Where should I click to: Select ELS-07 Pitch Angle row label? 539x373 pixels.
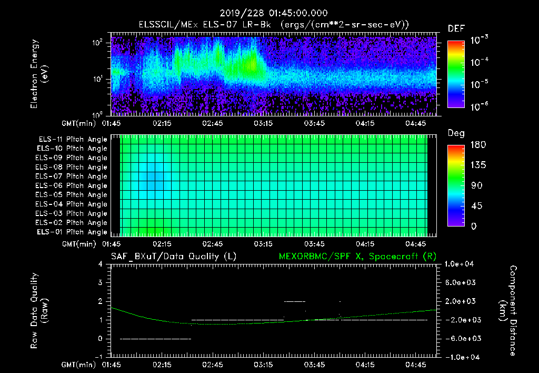(71, 176)
